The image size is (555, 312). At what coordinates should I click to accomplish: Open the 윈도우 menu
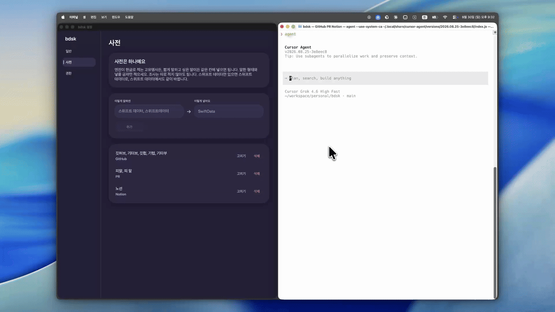(116, 17)
